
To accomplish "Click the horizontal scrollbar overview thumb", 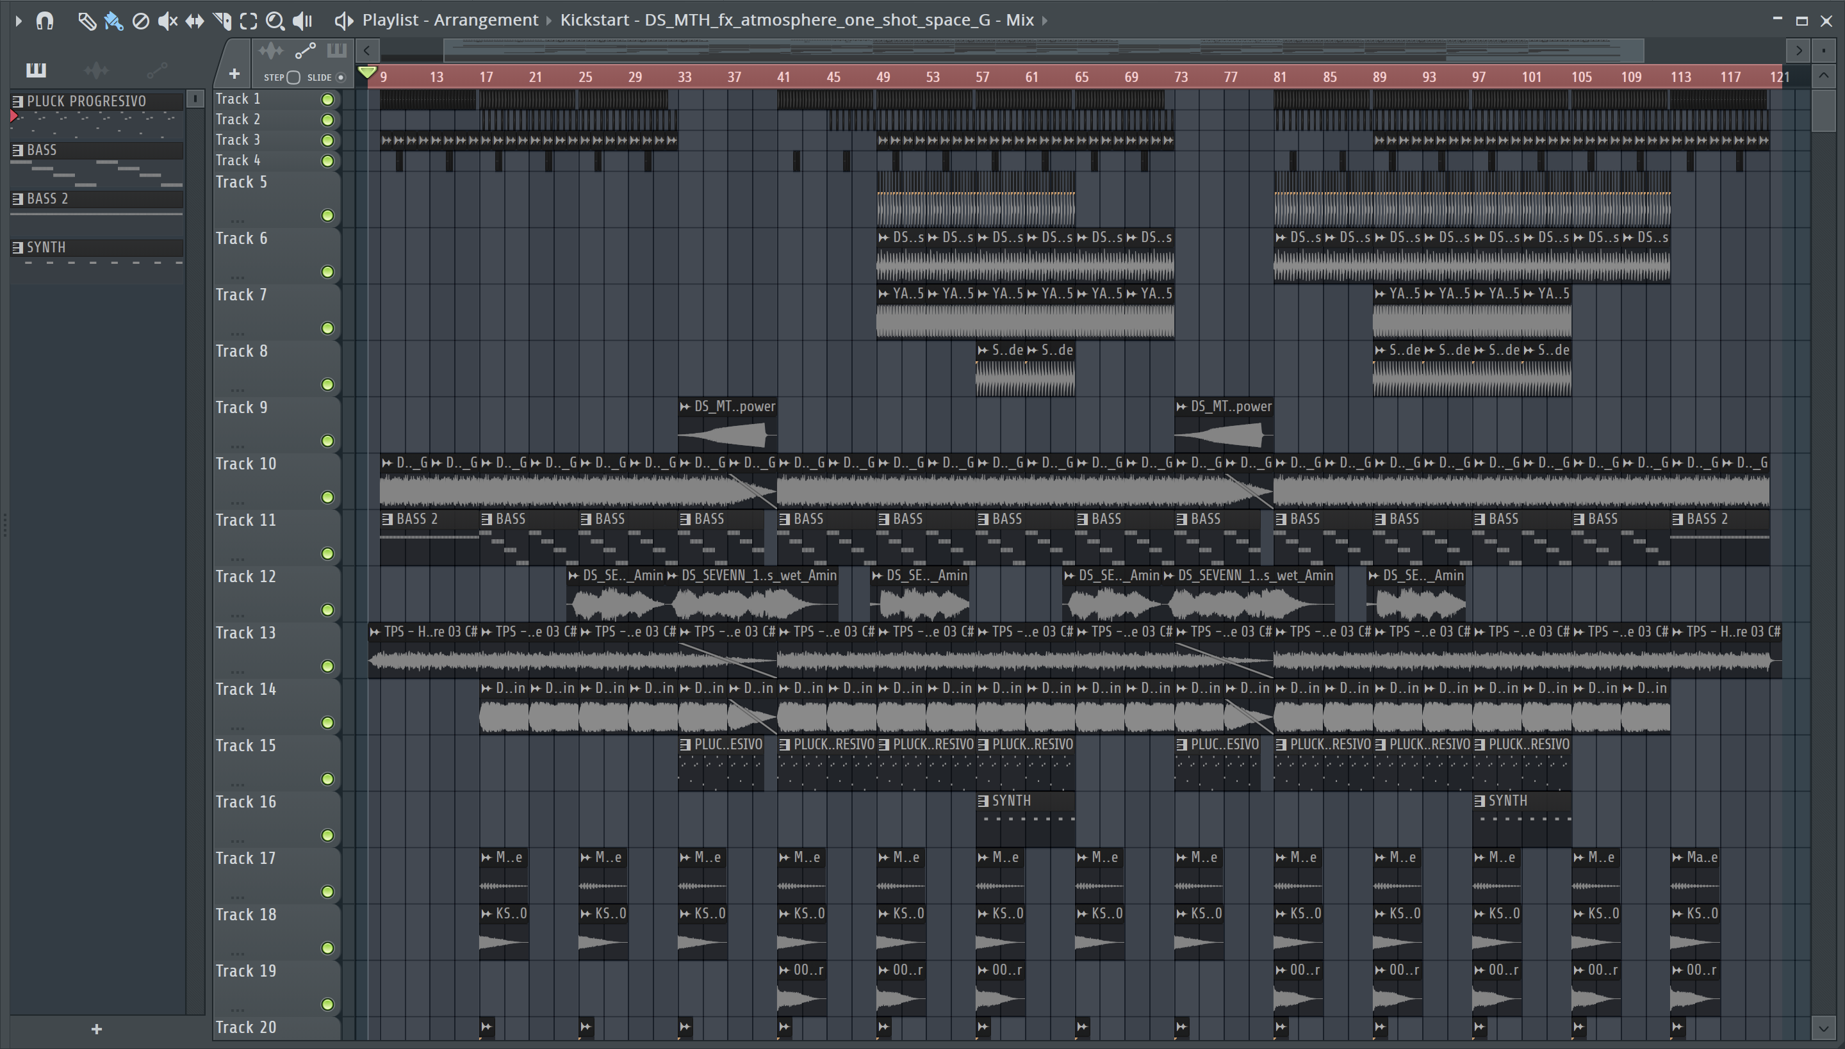I will coord(1044,51).
